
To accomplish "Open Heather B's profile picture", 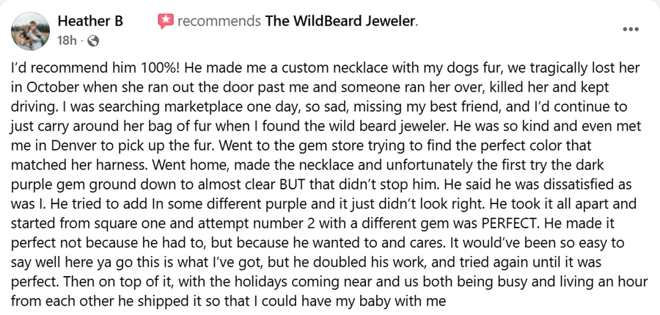I will (x=30, y=30).
